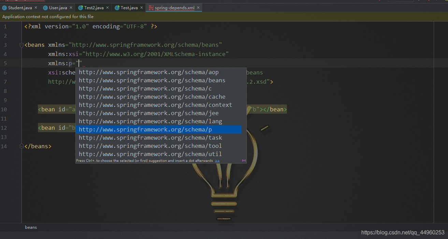Image resolution: width=448 pixels, height=239 pixels.
Task: Click 'Application context not configured' banner text
Action: tap(48, 17)
